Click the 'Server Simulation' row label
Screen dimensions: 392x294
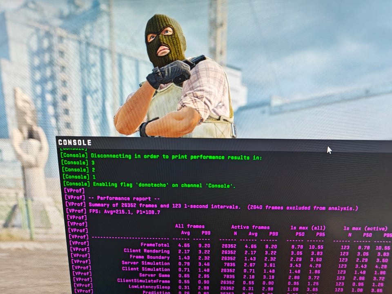(146, 263)
